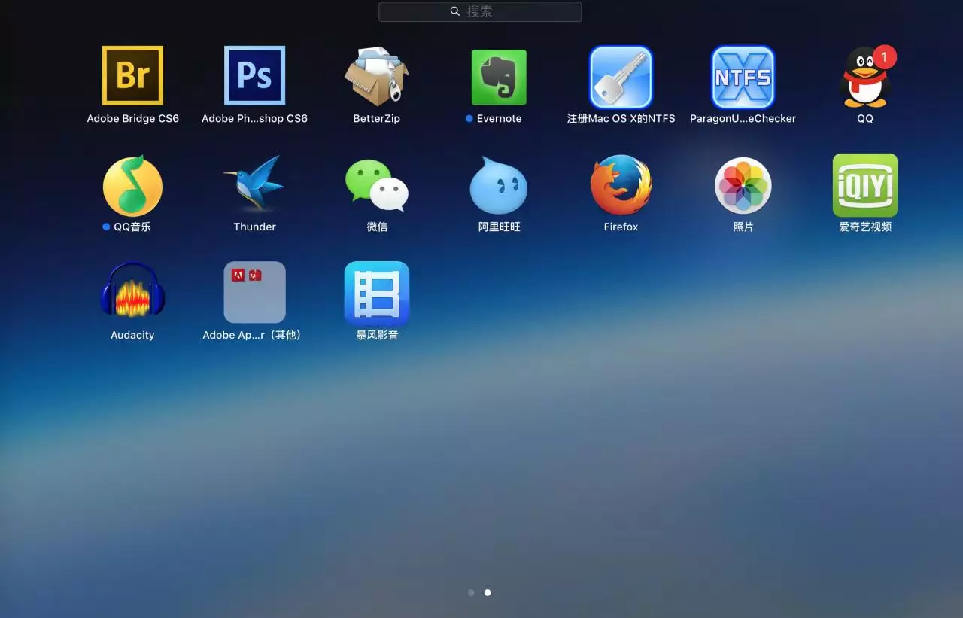The height and width of the screenshot is (618, 963).
Task: Launch Adobe Photoshop CS6
Action: pos(254,75)
